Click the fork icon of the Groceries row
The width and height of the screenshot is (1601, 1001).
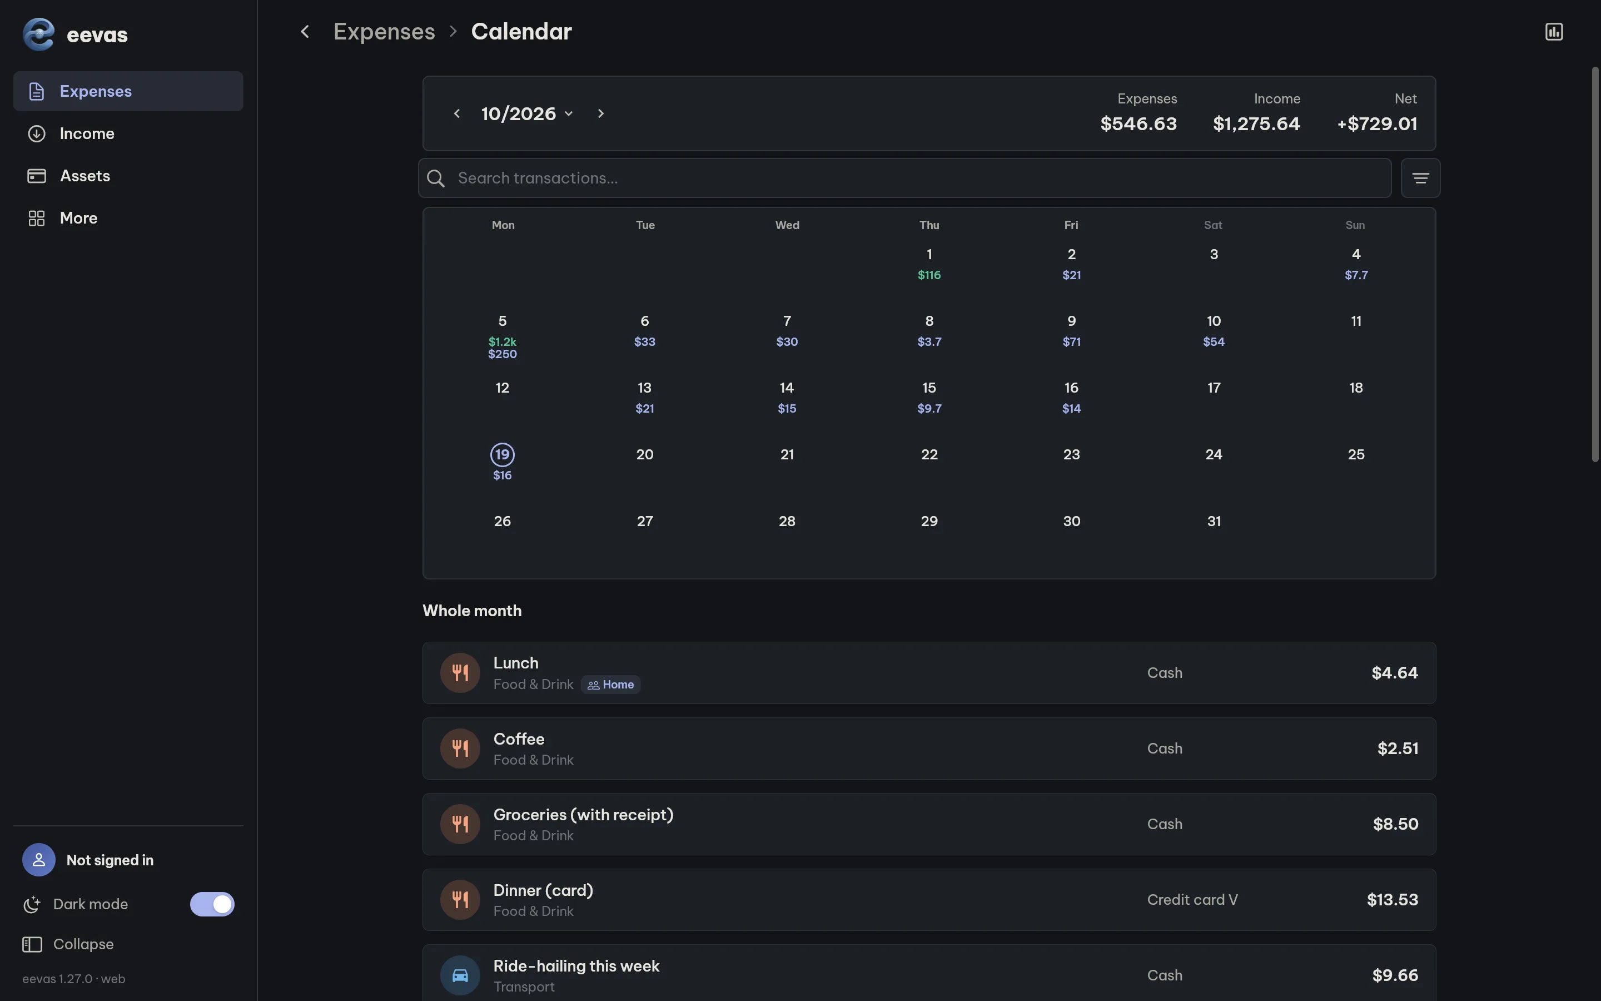(460, 824)
